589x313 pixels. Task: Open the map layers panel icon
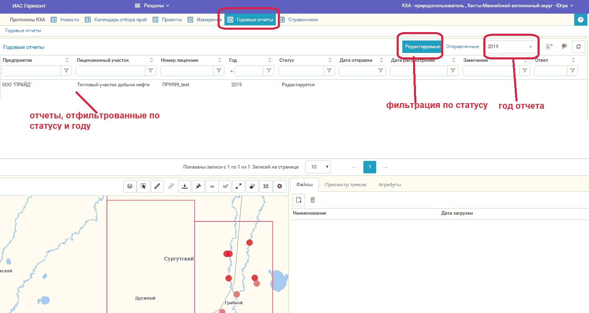tap(130, 186)
